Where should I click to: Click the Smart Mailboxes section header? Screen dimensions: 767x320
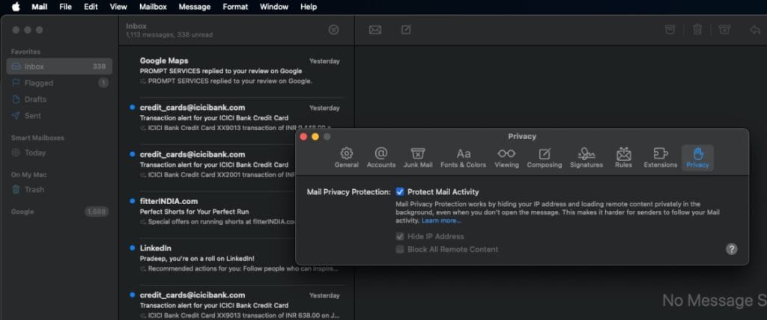[37, 138]
